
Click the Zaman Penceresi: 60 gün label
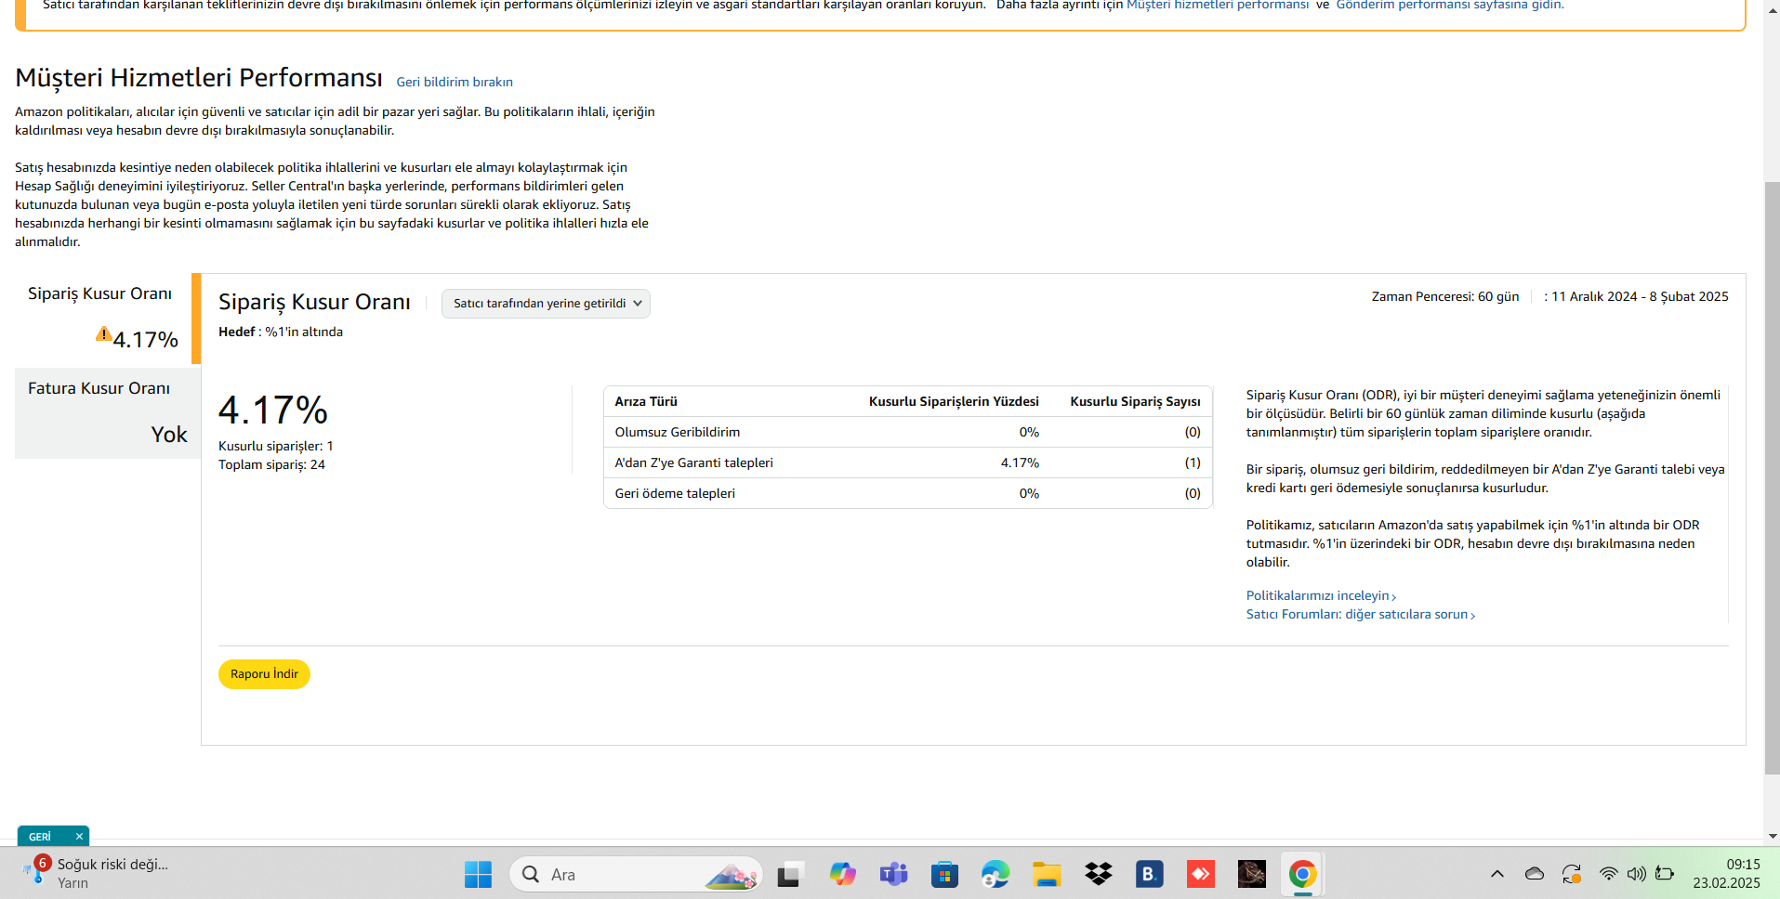[1445, 296]
